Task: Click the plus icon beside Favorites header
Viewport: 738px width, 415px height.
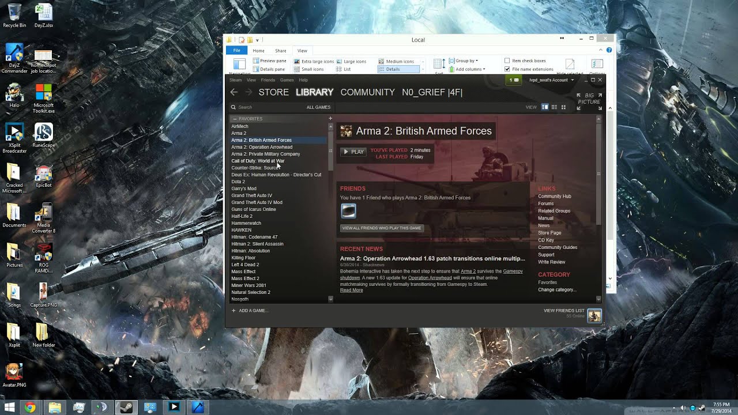Action: pos(330,119)
